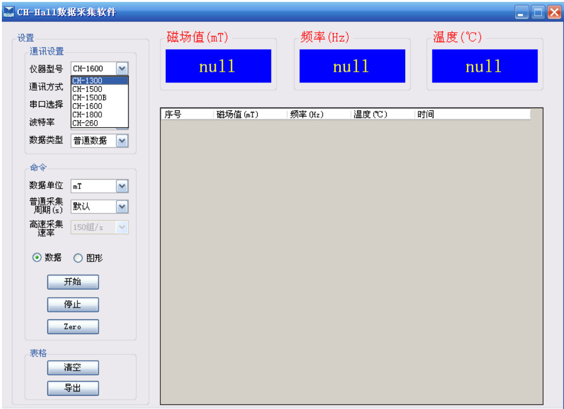Click the CH-Hall app icon in title bar
The width and height of the screenshot is (564, 409).
point(9,11)
